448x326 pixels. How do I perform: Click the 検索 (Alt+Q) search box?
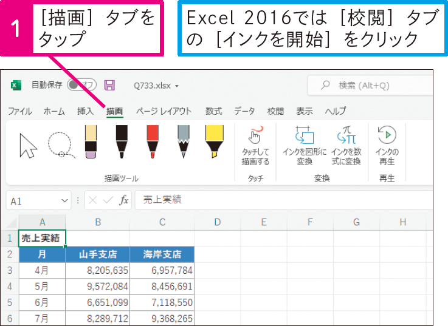tap(370, 85)
